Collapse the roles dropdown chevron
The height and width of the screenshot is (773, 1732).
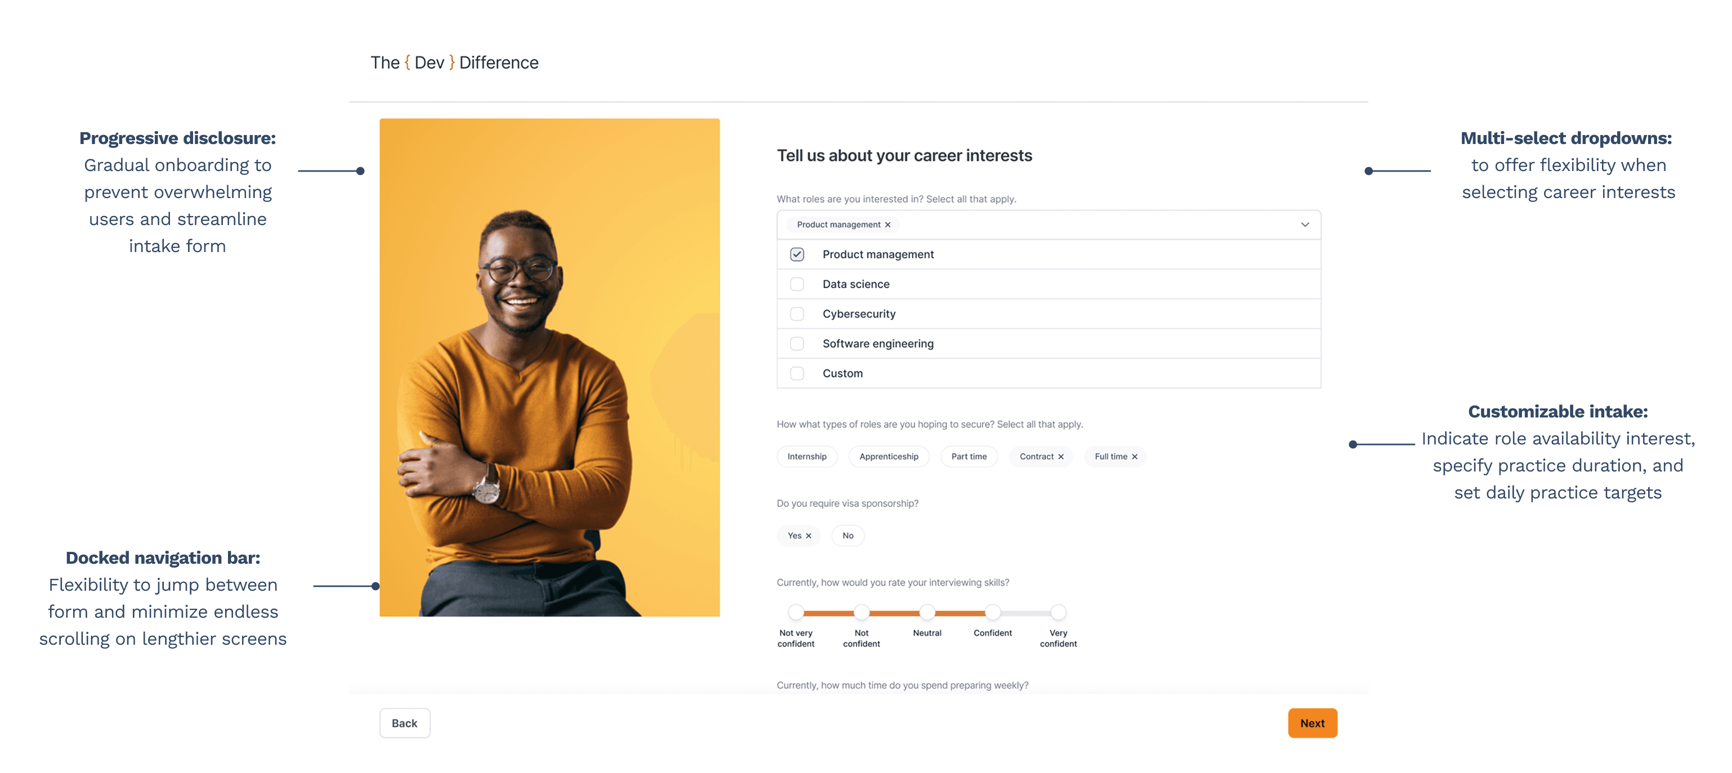pos(1304,224)
